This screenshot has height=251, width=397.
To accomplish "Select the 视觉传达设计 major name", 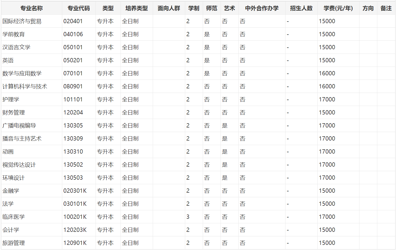I will click(x=19, y=165).
